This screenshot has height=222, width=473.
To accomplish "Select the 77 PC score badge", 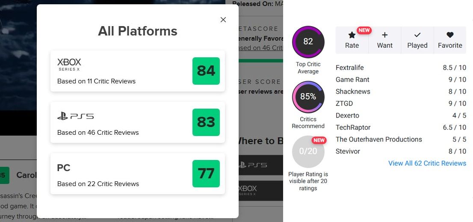I will pos(206,173).
